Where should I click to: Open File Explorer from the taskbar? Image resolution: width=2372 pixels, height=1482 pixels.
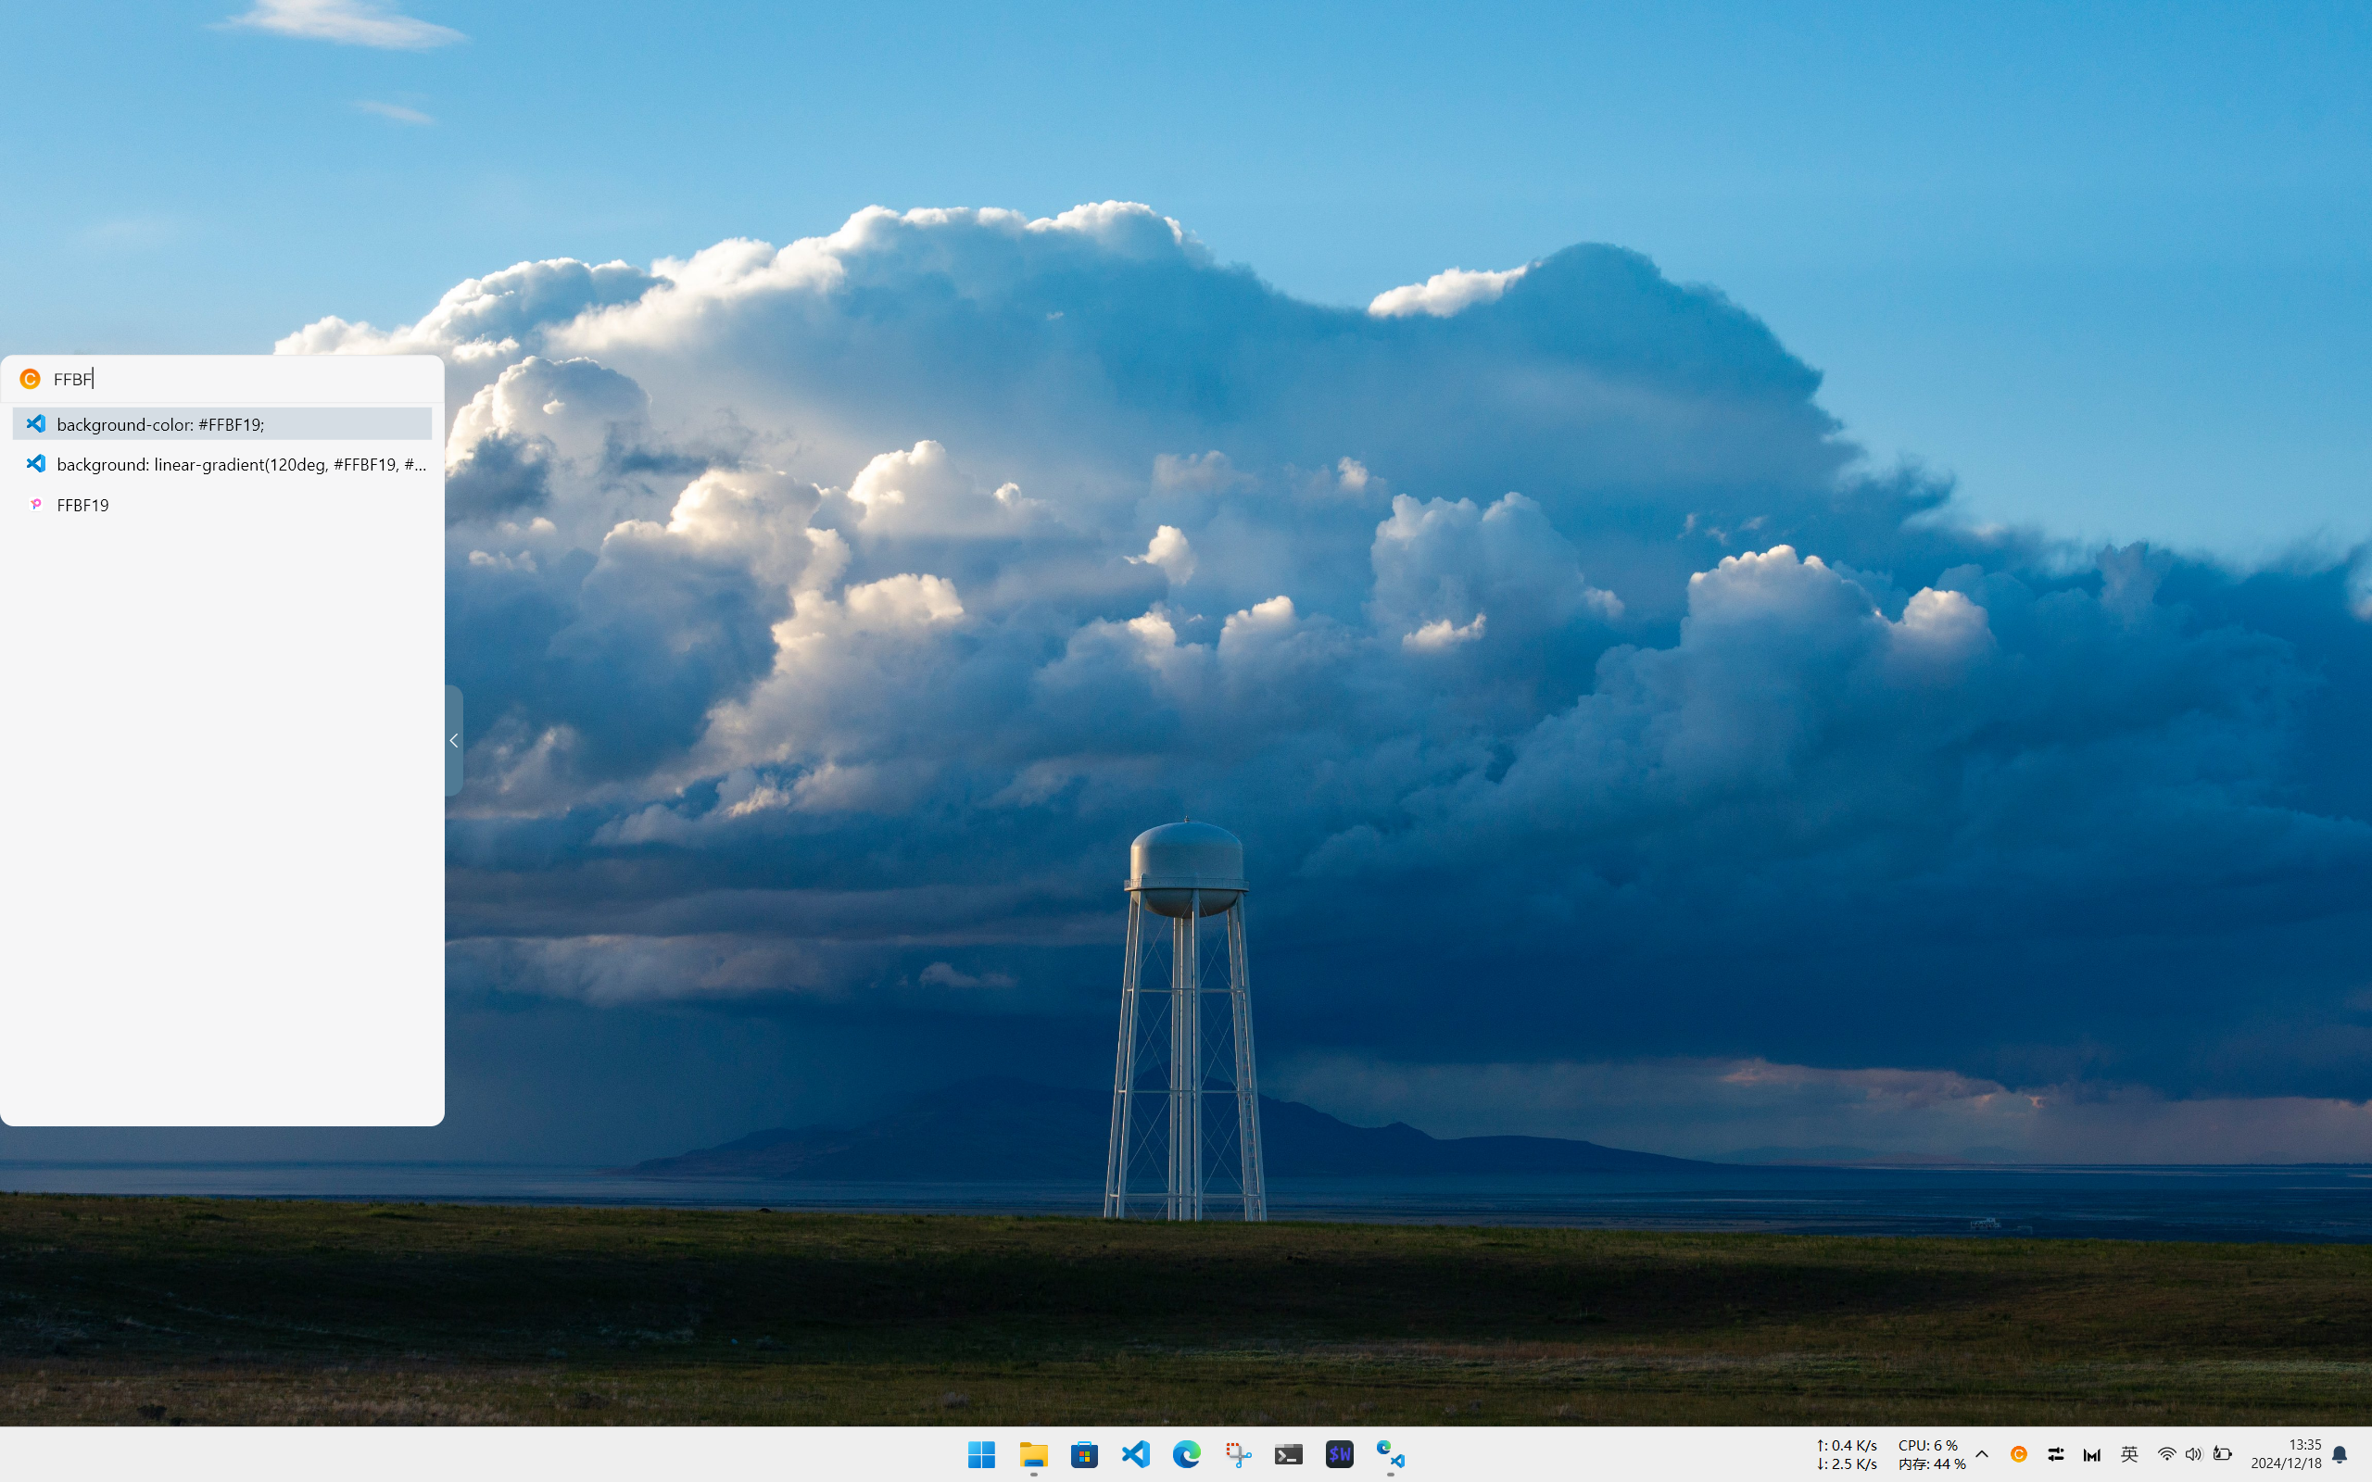tap(1033, 1454)
